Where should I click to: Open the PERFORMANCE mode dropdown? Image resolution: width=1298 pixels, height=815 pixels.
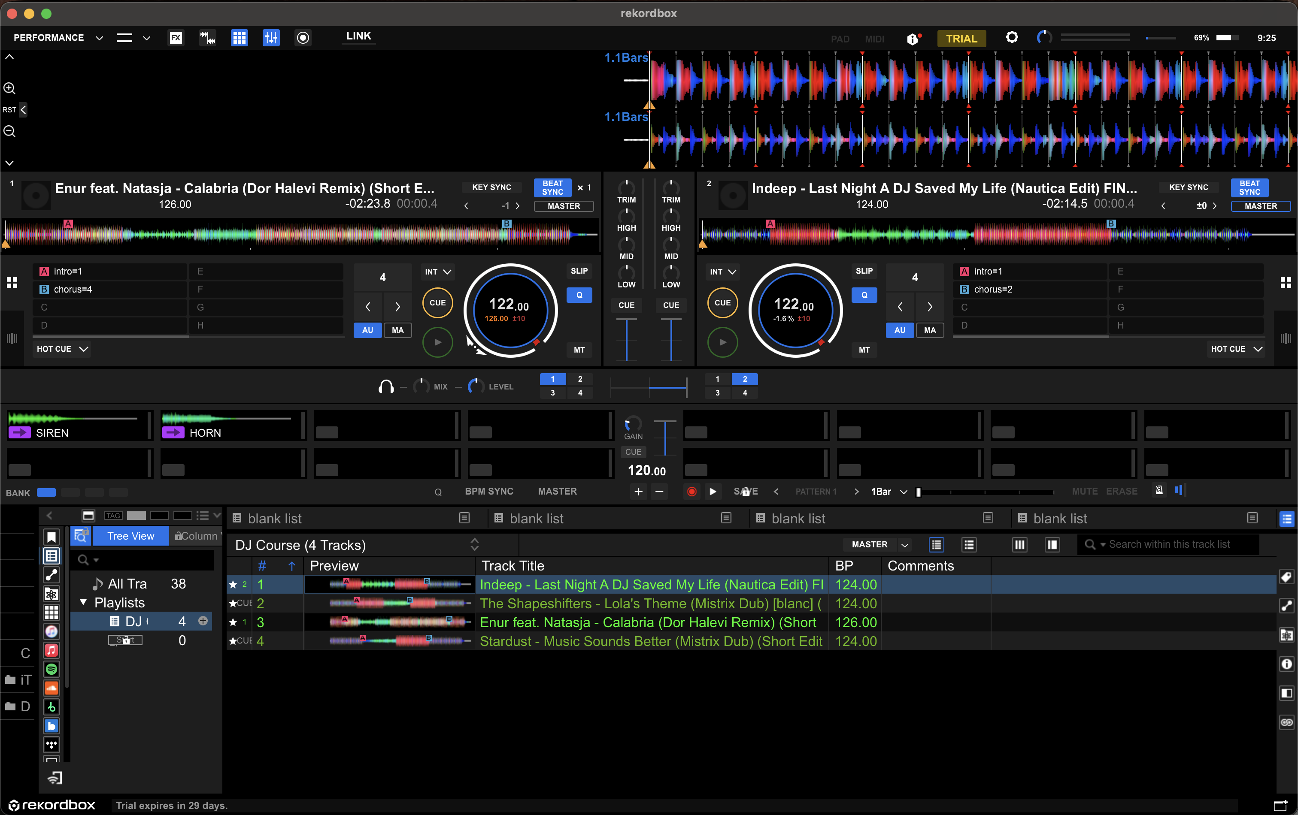[x=58, y=38]
